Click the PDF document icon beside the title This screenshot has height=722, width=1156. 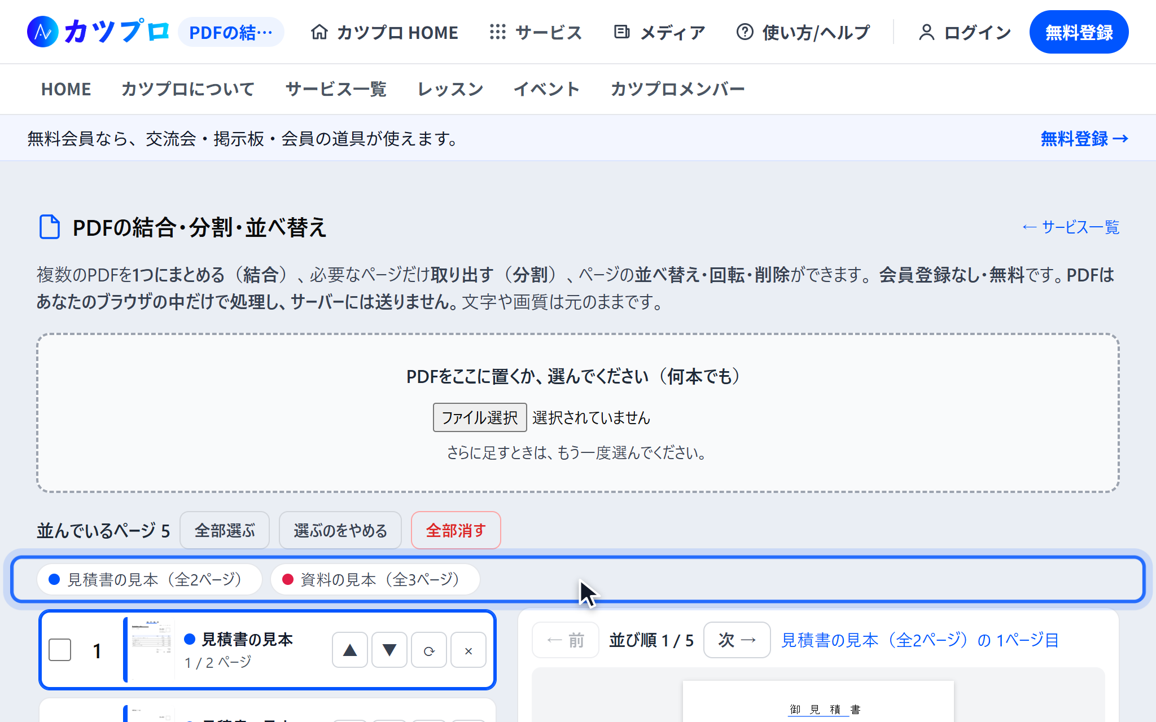tap(50, 227)
